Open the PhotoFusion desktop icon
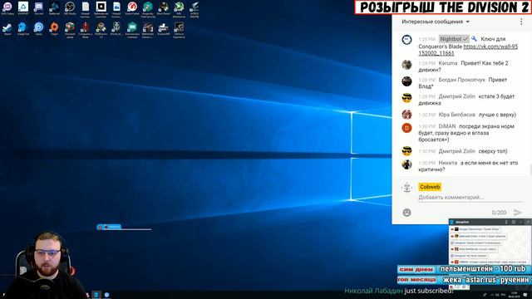 (x=101, y=30)
